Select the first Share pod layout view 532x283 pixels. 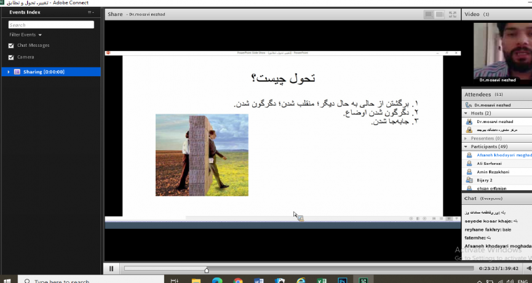coord(429,15)
